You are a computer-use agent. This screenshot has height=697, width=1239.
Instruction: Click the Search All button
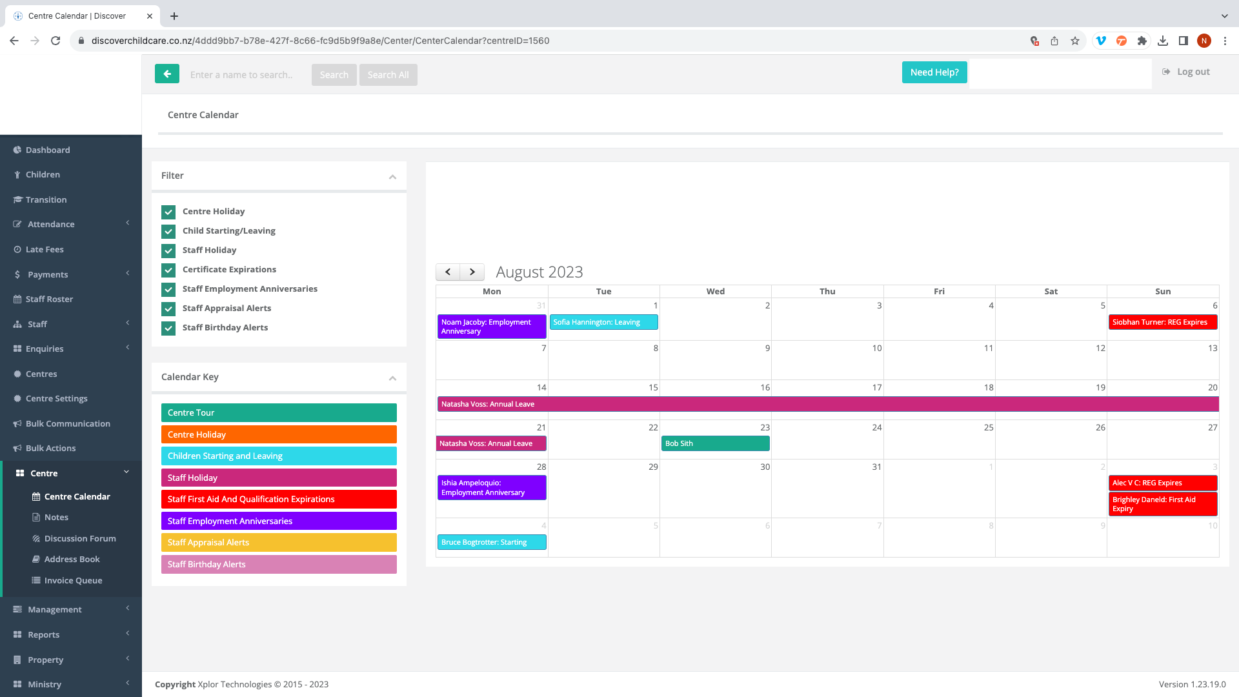point(388,75)
